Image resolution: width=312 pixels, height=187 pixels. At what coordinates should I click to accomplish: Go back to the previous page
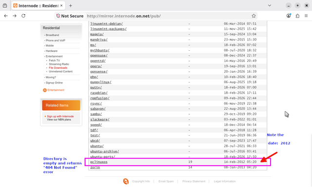(x=6, y=16)
